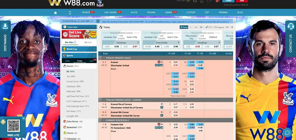Switch to the Bet List tab
The width and height of the screenshot is (296, 140).
click(x=88, y=42)
